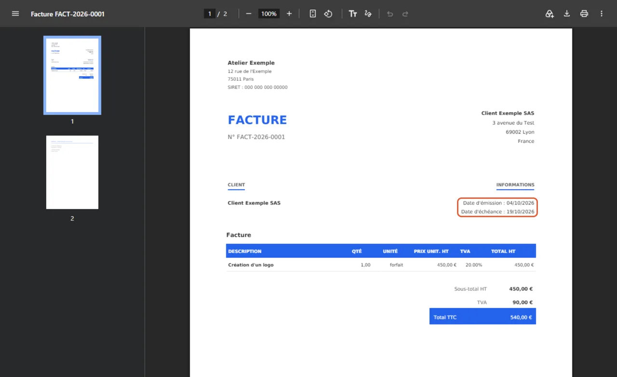
Task: Click the Date d'échéance 19/10/2026 line
Action: click(x=497, y=212)
